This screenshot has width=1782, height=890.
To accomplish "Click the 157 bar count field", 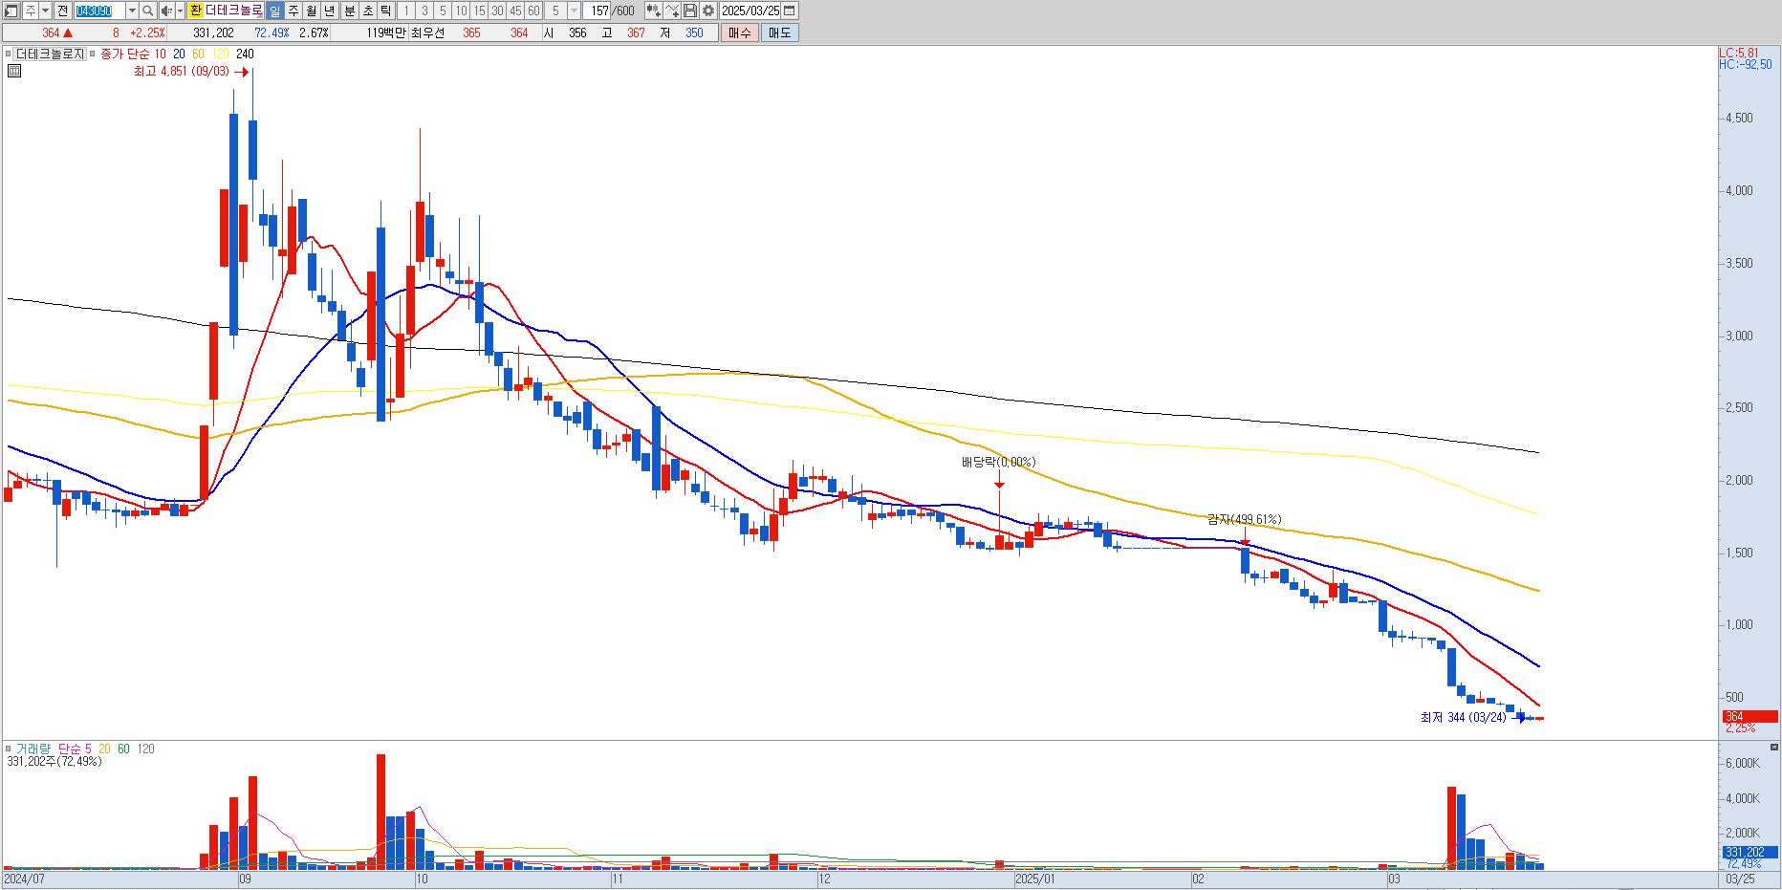I will tap(598, 11).
